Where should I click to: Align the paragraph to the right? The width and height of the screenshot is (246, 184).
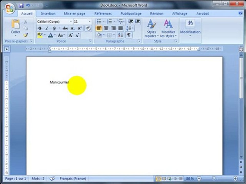pyautogui.click(x=113, y=28)
